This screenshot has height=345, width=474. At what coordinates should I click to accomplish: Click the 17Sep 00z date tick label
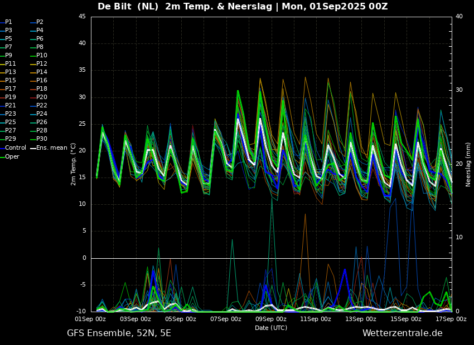[x=451, y=319]
